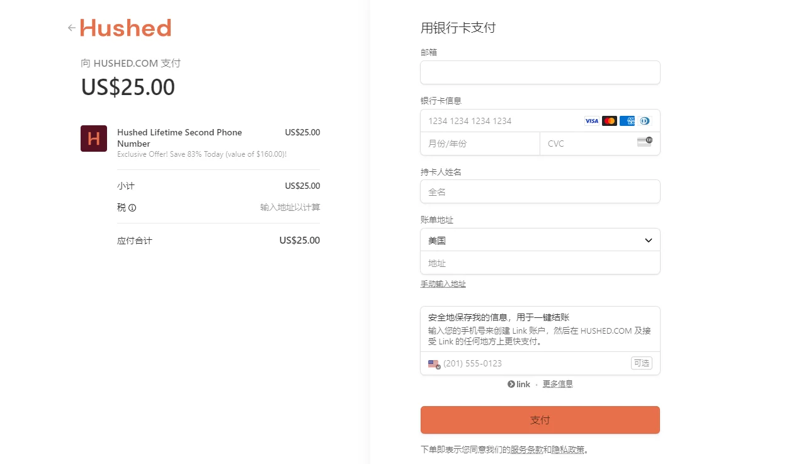This screenshot has width=801, height=464.
Task: Click the 向 HUSHED.COM 支付 text
Action: pos(131,63)
